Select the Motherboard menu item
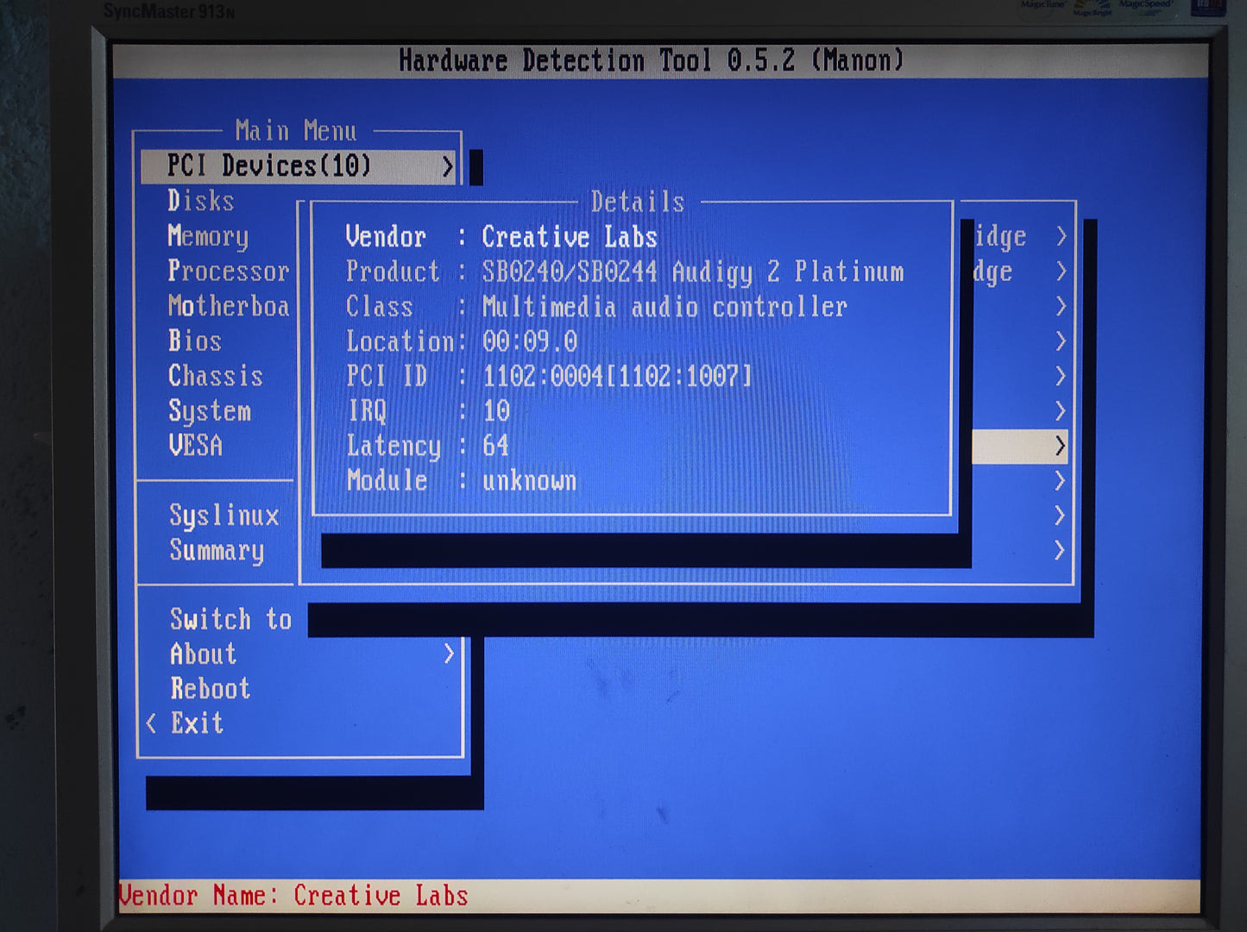 [228, 306]
